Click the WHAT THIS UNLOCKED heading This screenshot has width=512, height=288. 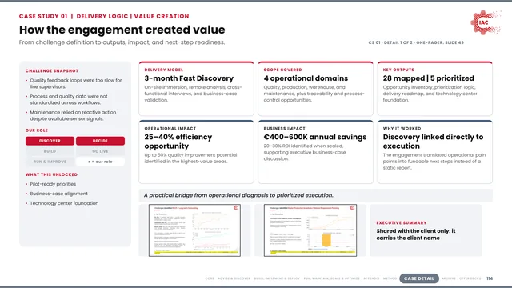pyautogui.click(x=51, y=174)
